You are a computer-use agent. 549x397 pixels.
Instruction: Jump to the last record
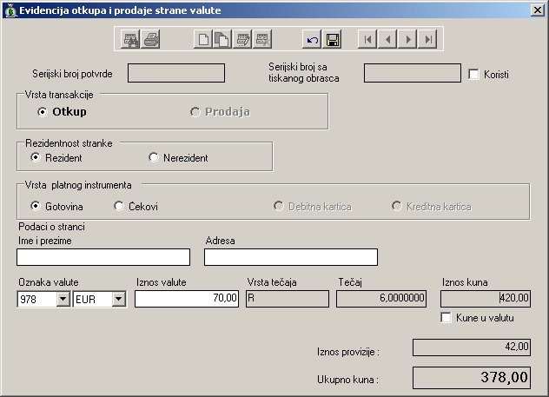point(429,39)
